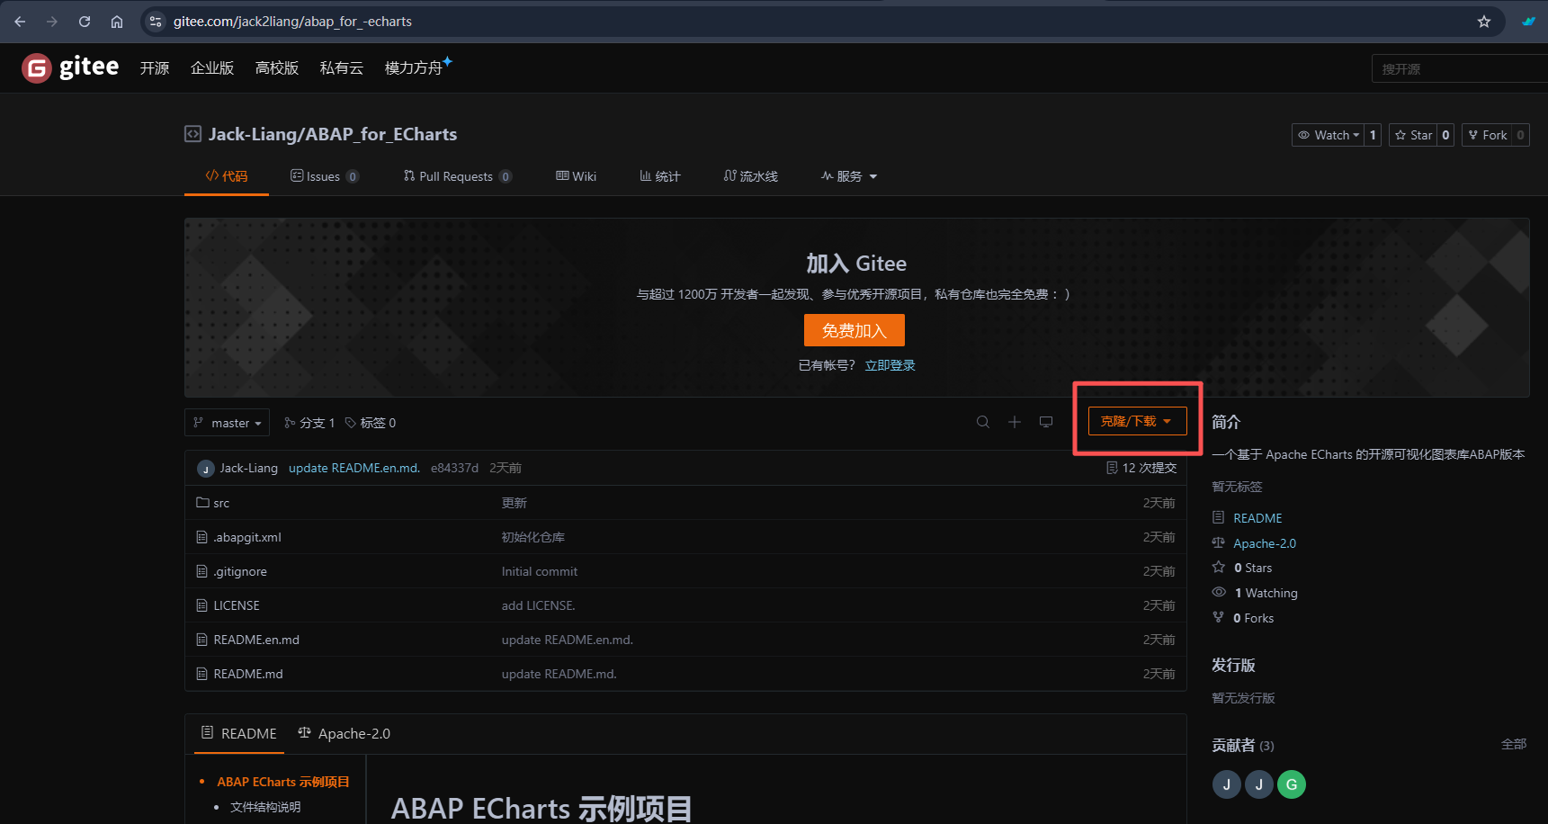1548x824 pixels.
Task: Switch to README tab below file list
Action: click(x=239, y=733)
